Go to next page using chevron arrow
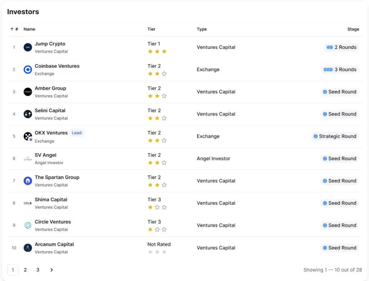 tap(52, 270)
